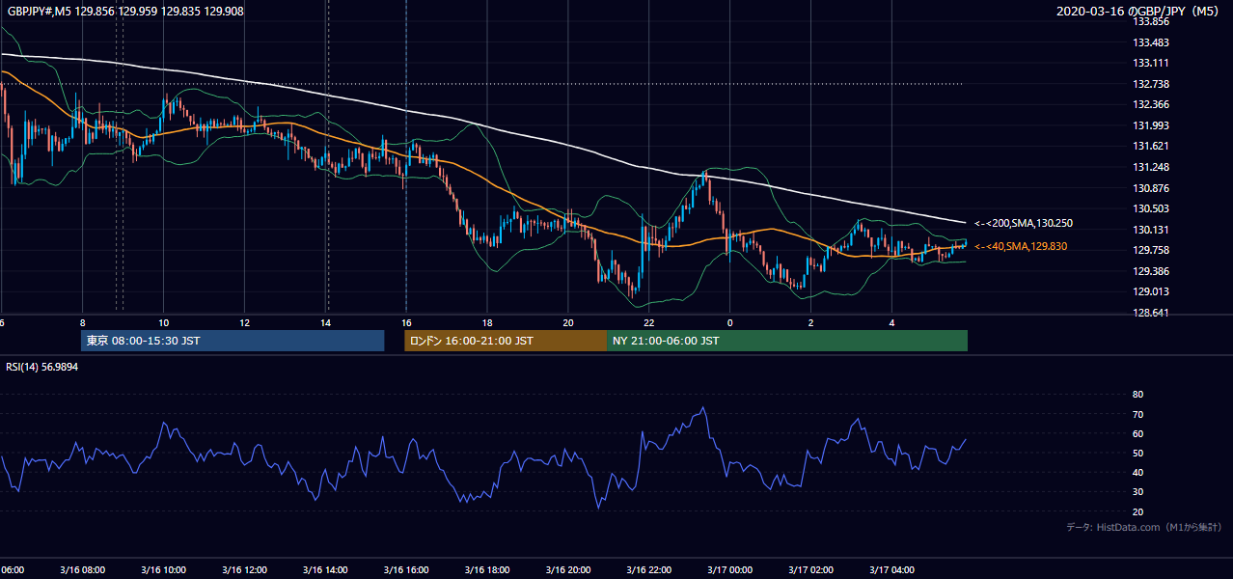
Task: Click hour label 12 below the price chart
Action: click(245, 323)
